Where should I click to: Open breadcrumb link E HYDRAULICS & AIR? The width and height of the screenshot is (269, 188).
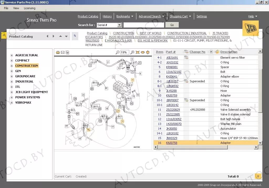point(118,40)
